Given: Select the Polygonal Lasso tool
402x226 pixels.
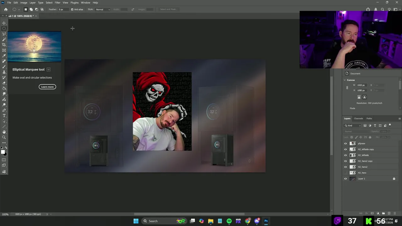Looking at the screenshot, I should tap(4, 34).
